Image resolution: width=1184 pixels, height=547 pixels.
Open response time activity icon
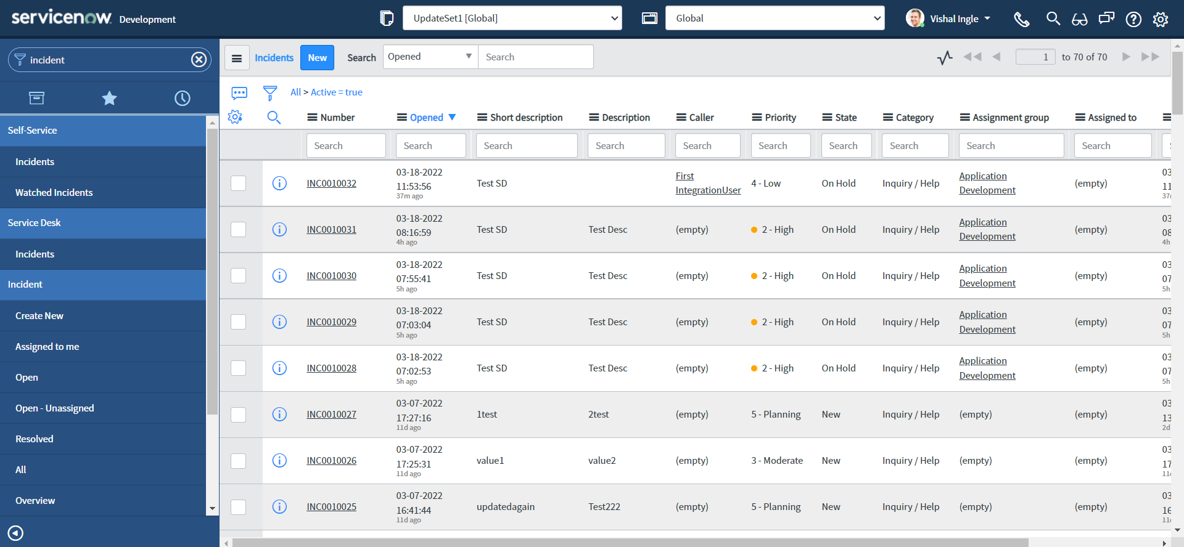pos(945,58)
